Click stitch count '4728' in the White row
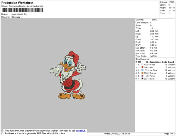 (x=146, y=65)
